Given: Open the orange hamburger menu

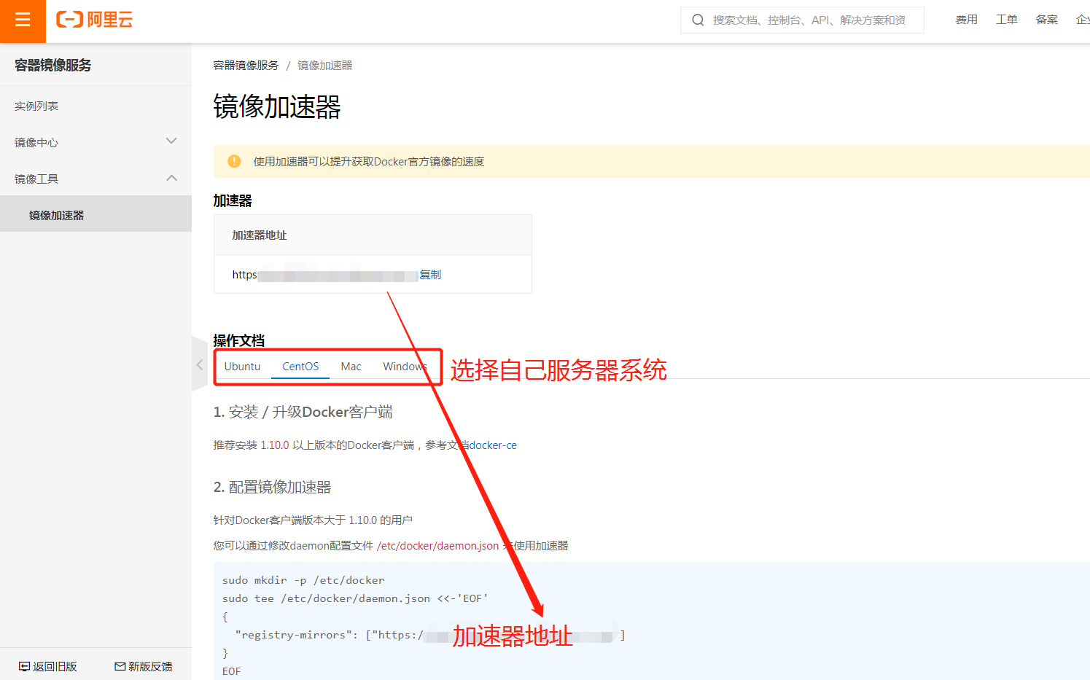Looking at the screenshot, I should click(23, 21).
